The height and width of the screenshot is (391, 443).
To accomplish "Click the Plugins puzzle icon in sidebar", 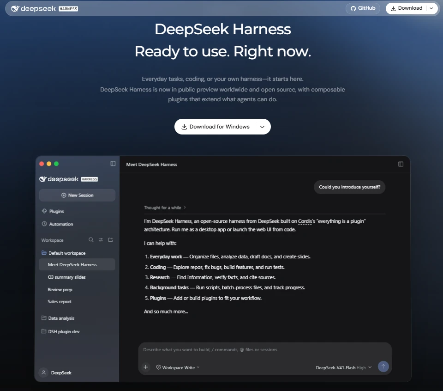I will click(x=44, y=211).
